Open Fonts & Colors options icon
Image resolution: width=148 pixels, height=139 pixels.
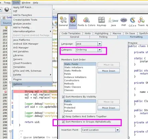[86, 22]
